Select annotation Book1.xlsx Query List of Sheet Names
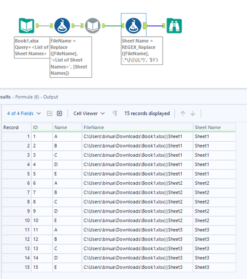 click(32, 48)
